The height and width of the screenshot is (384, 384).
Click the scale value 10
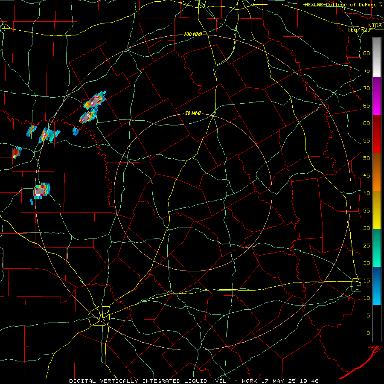367,298
